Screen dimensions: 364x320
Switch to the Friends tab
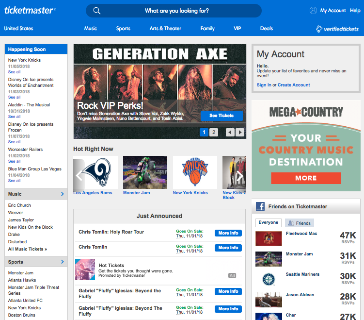click(300, 223)
